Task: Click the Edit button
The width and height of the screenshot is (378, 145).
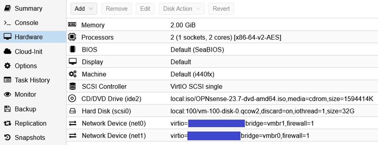Action: pos(145,9)
